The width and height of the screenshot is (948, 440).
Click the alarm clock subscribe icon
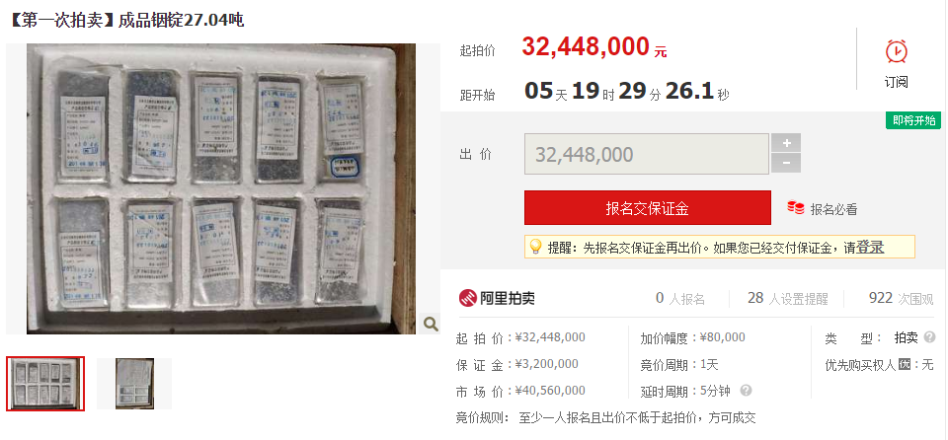(896, 51)
